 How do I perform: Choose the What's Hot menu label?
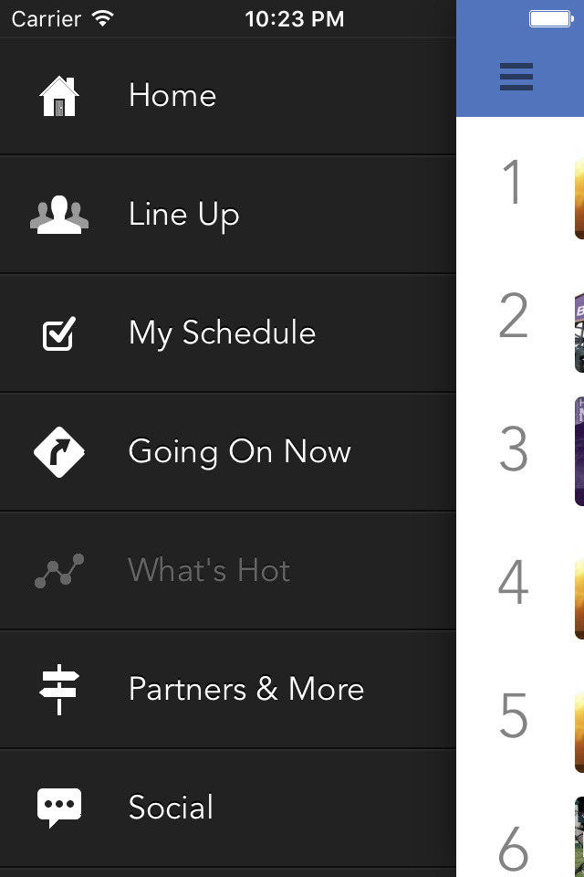click(x=209, y=570)
